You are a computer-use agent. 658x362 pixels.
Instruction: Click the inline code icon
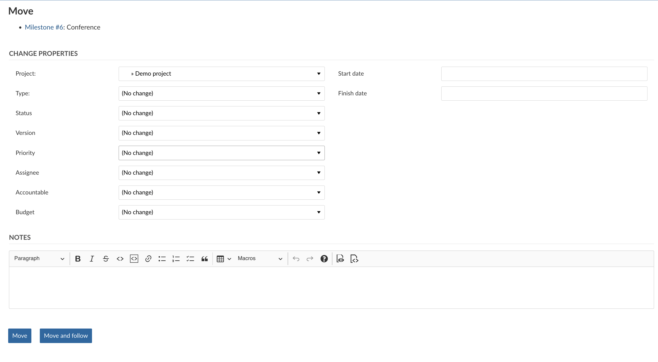pos(120,258)
